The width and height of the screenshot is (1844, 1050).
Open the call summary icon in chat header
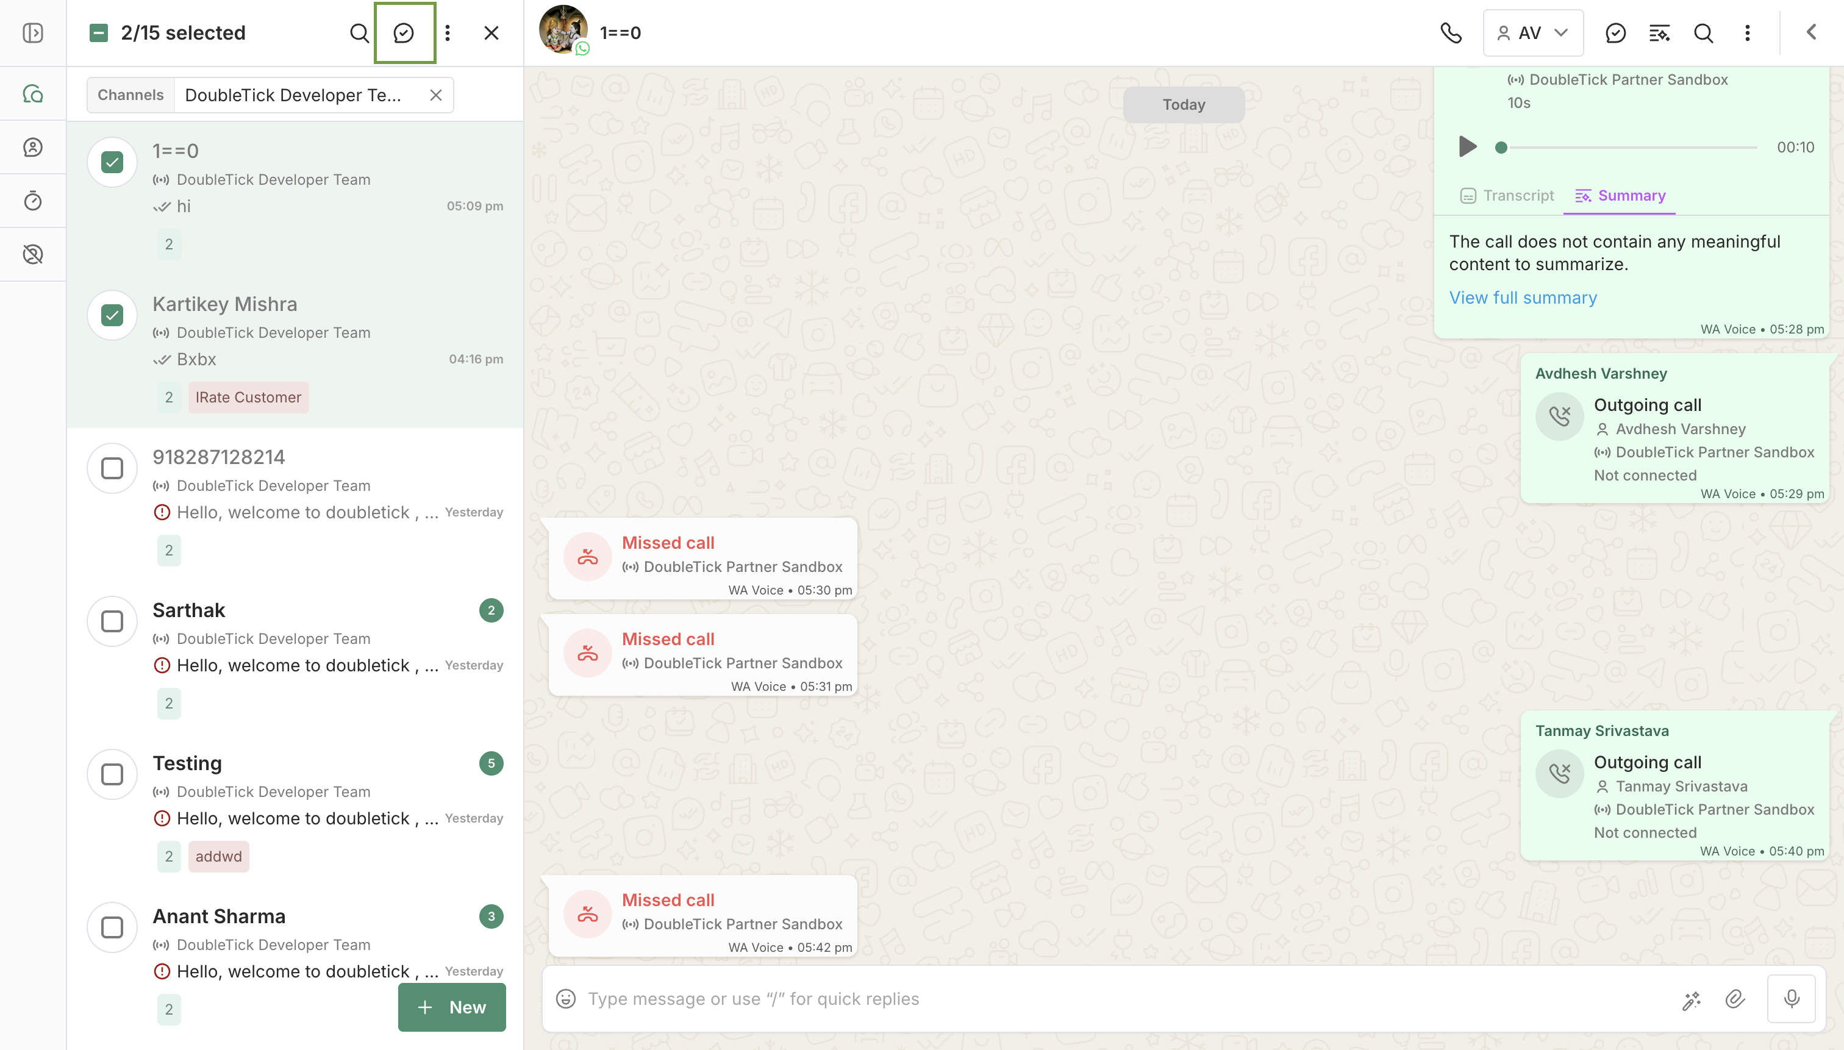coord(1659,33)
